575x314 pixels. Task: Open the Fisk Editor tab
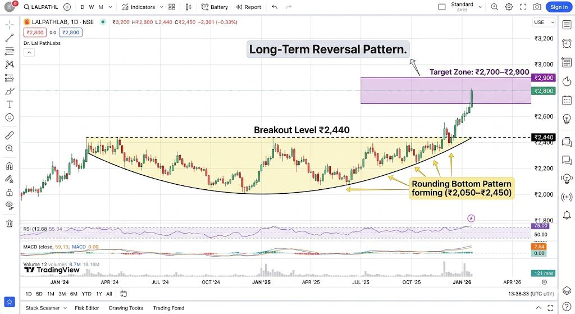87,308
